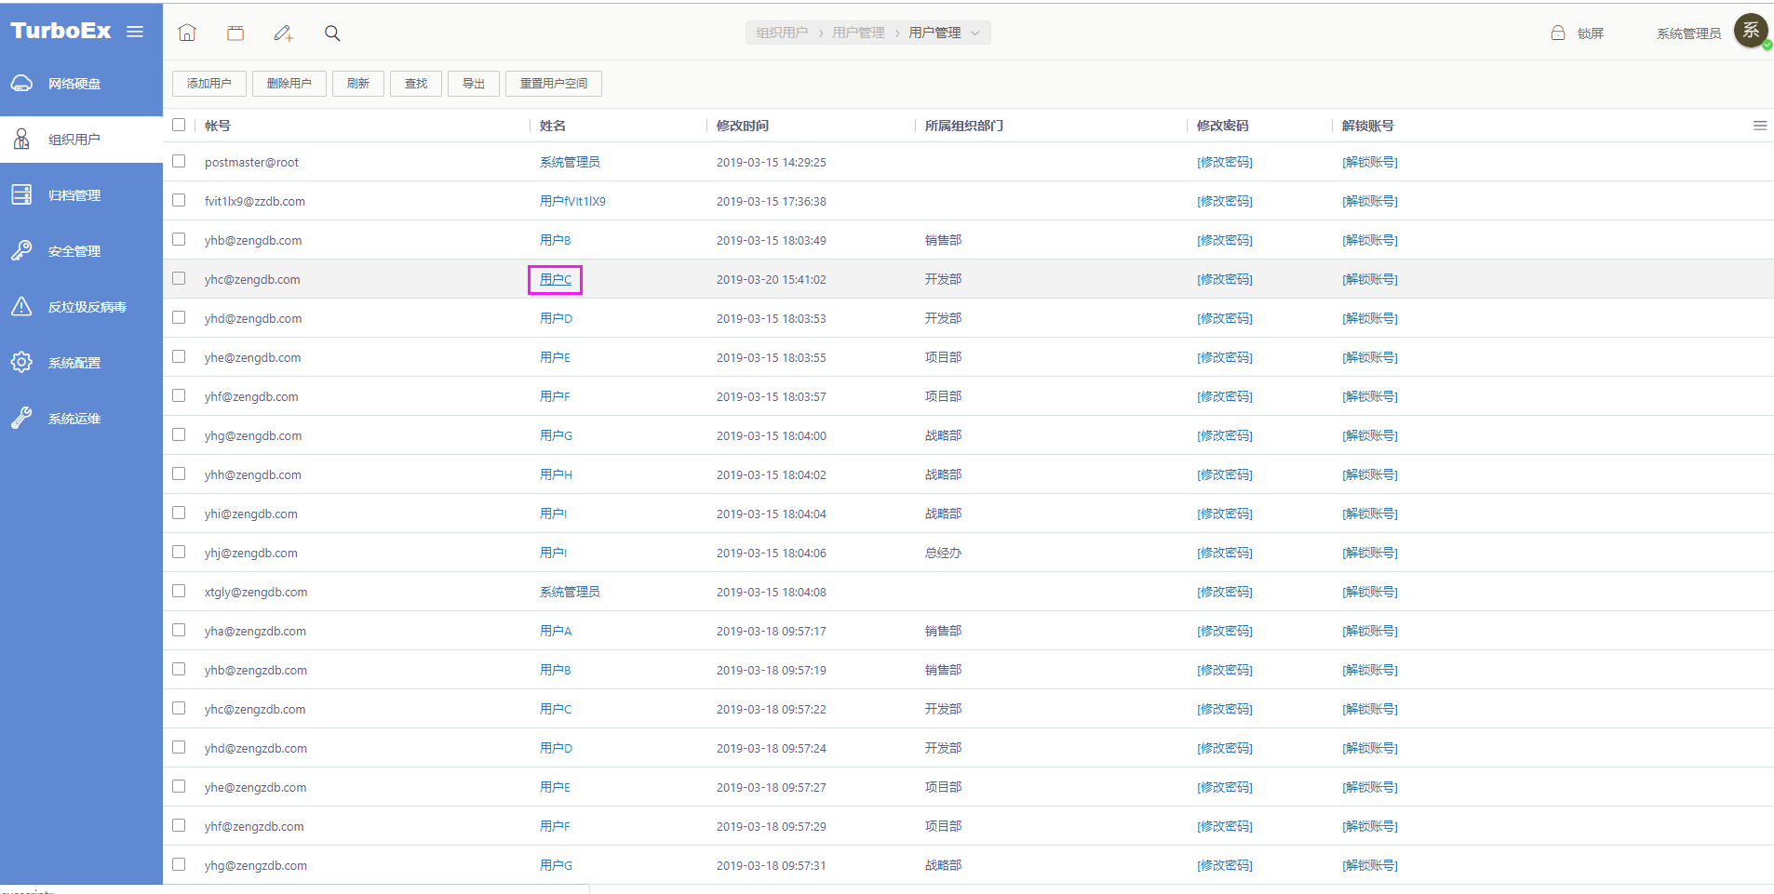Viewport: 1774px width, 894px height.
Task: Click the home icon in top toolbar
Action: click(187, 33)
